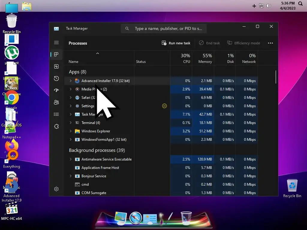This screenshot has height=230, width=307.
Task: Open the monitor icon in dock
Action: tap(121, 218)
